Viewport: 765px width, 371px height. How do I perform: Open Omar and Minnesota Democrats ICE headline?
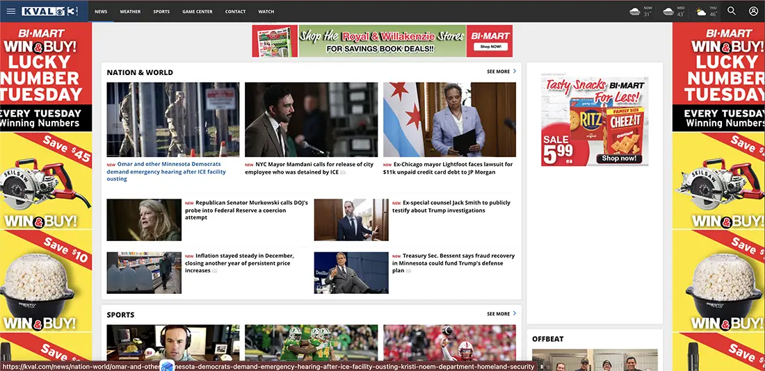tap(166, 172)
